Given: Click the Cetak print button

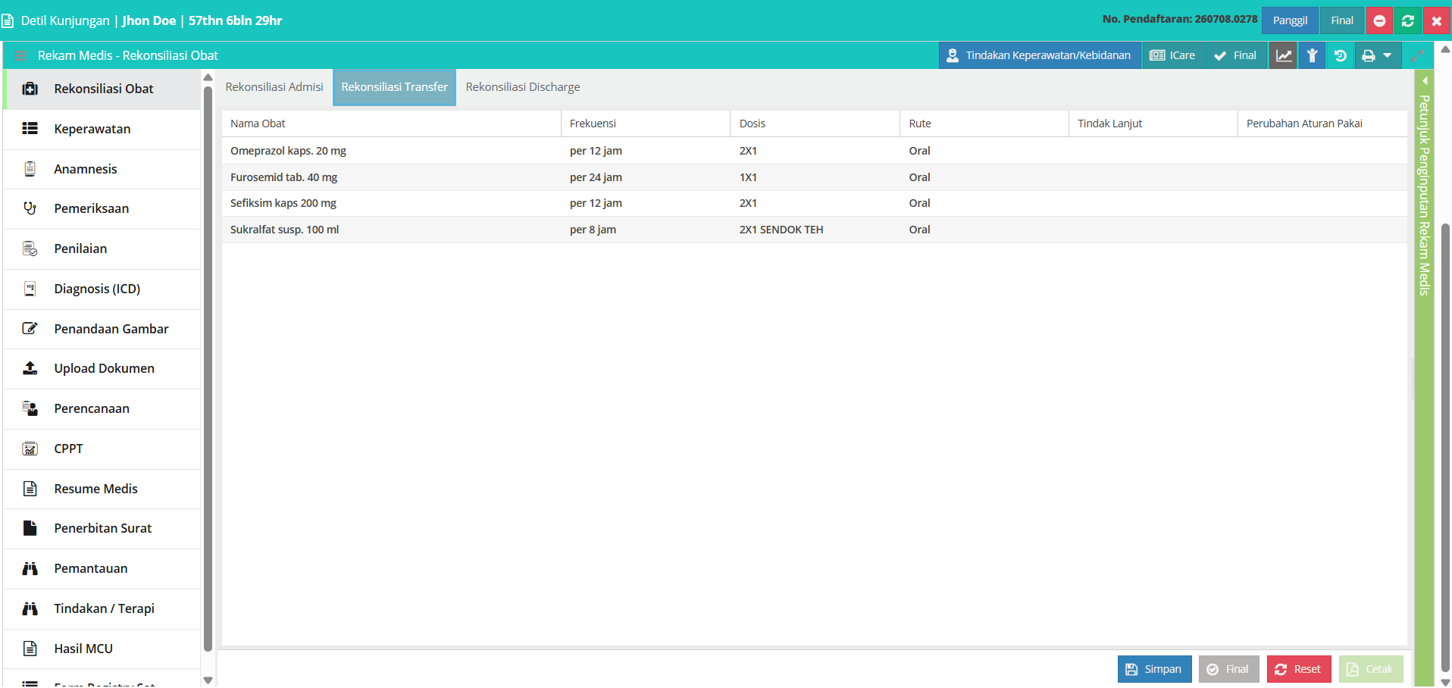Looking at the screenshot, I should [1371, 669].
